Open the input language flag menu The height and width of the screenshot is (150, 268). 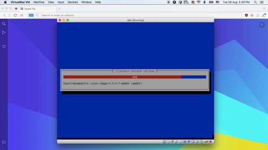[218, 2]
